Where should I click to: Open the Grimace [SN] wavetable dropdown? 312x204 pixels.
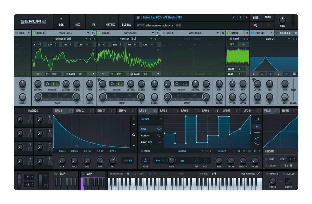86,39
